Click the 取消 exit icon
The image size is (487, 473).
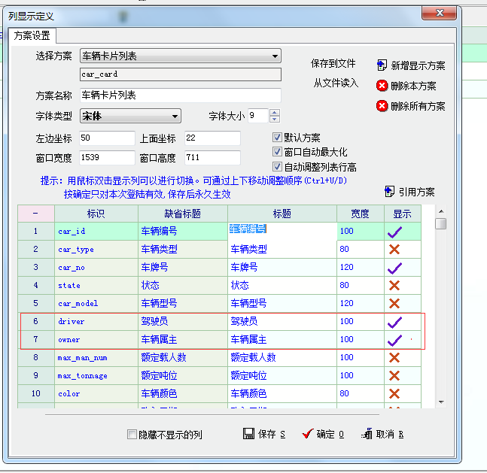click(367, 434)
